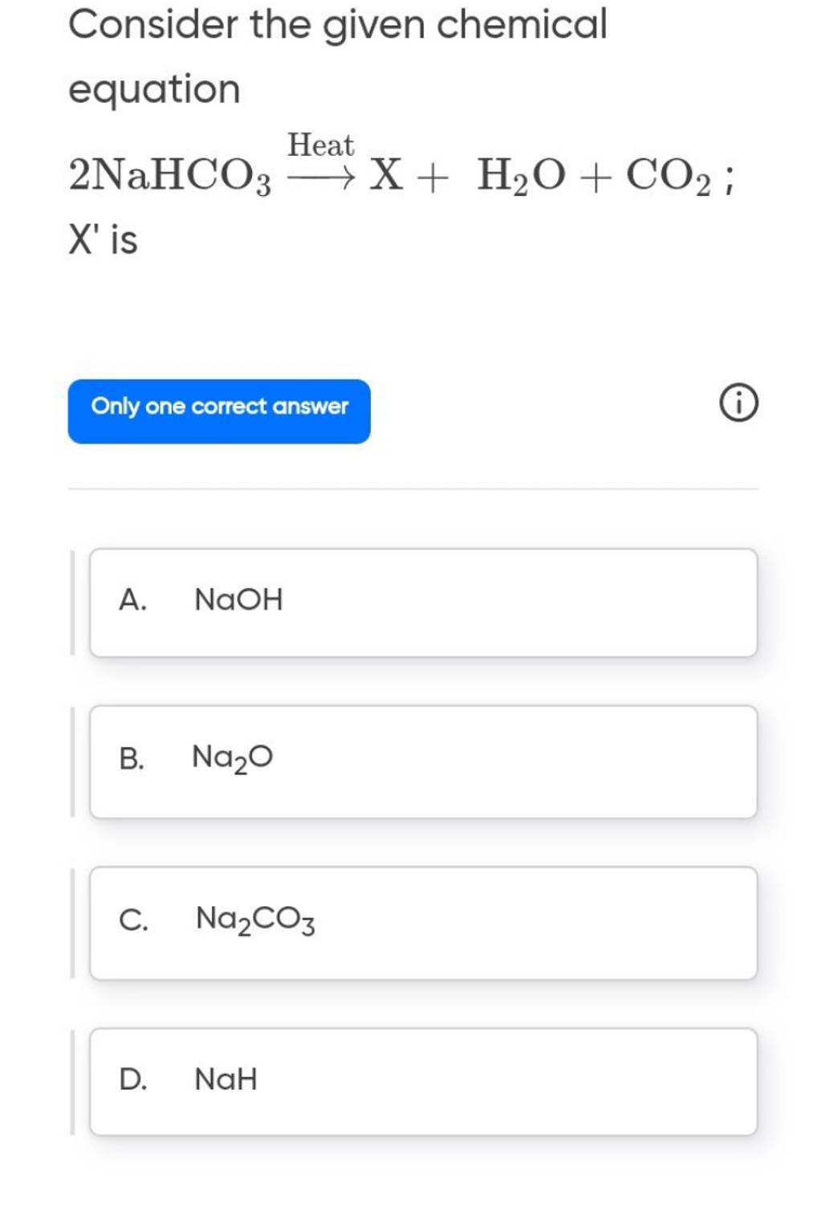Tap the X' is text
822x1221 pixels.
103,237
